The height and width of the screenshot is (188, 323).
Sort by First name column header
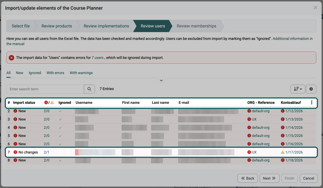point(131,102)
